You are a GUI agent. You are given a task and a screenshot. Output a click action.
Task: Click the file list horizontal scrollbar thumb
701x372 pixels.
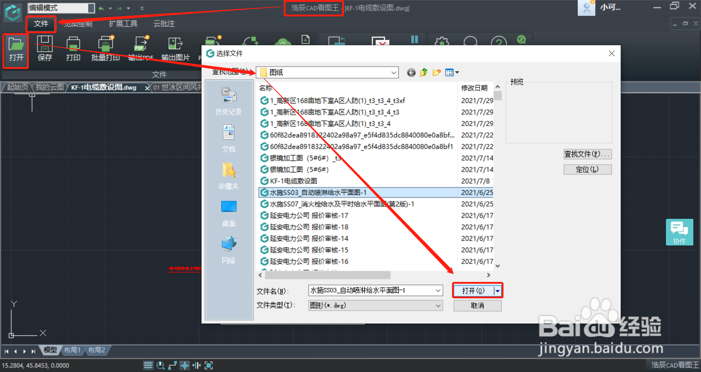[x=328, y=275]
